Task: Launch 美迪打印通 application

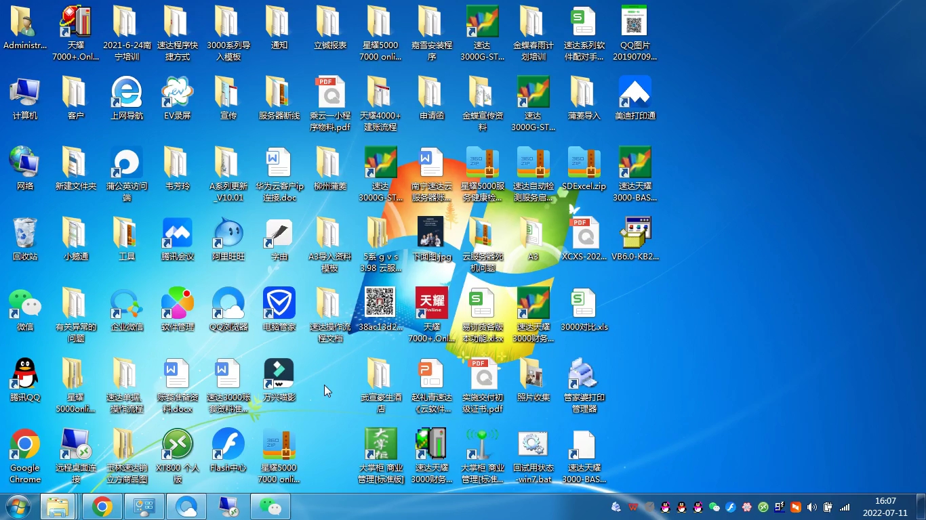Action: 635,99
